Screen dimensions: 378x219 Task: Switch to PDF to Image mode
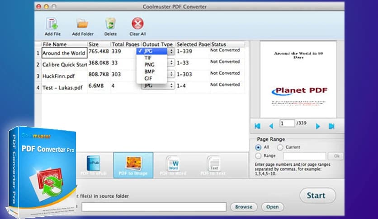[133, 166]
